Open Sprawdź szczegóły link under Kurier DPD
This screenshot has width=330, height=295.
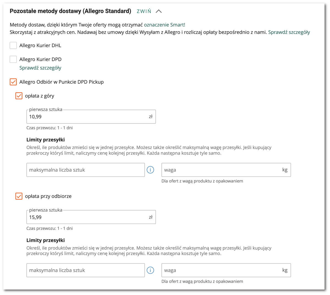tap(40, 68)
